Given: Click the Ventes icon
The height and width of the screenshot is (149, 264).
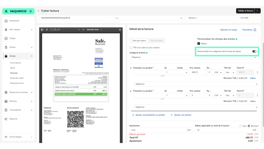Looking at the screenshot, I should 6,47.
